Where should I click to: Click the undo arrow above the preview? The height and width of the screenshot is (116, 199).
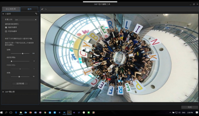[42, 9]
